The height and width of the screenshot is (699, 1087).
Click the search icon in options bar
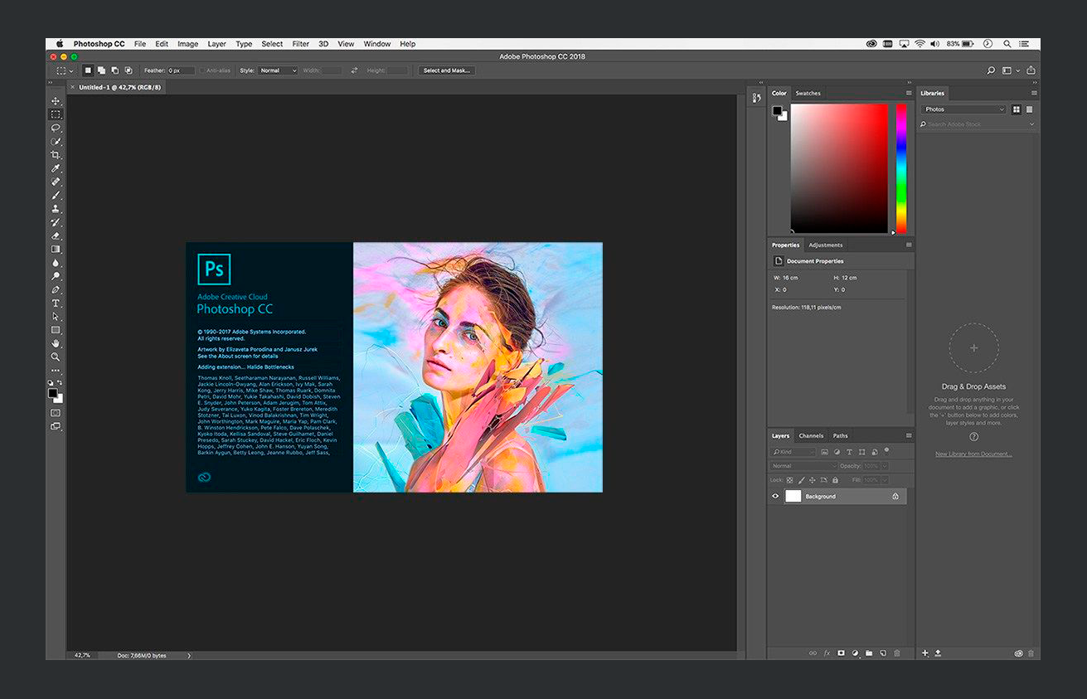click(x=991, y=70)
